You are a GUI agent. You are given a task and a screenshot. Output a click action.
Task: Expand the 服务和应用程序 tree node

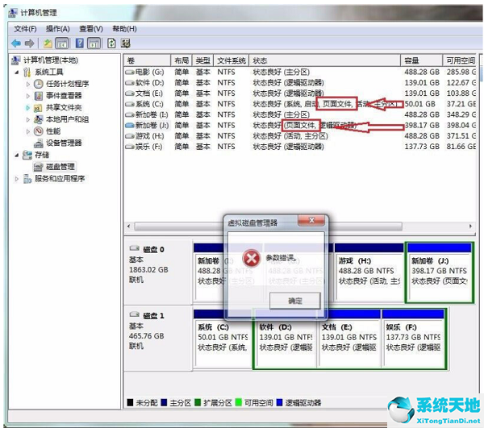17,179
